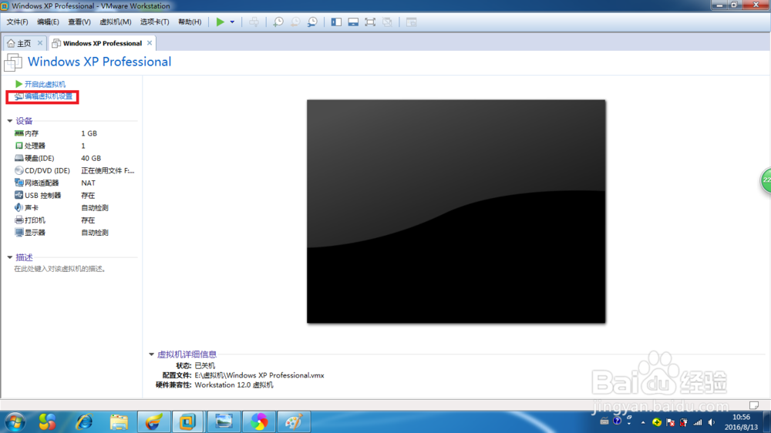
Task: Open the Paint taskbar icon
Action: pyautogui.click(x=294, y=421)
